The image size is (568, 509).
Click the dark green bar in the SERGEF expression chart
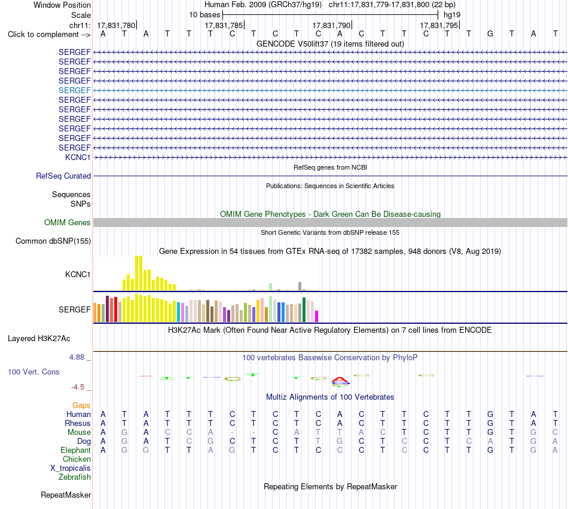tap(304, 310)
